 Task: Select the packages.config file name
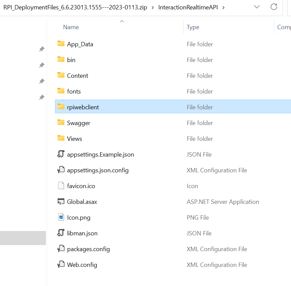[88, 249]
